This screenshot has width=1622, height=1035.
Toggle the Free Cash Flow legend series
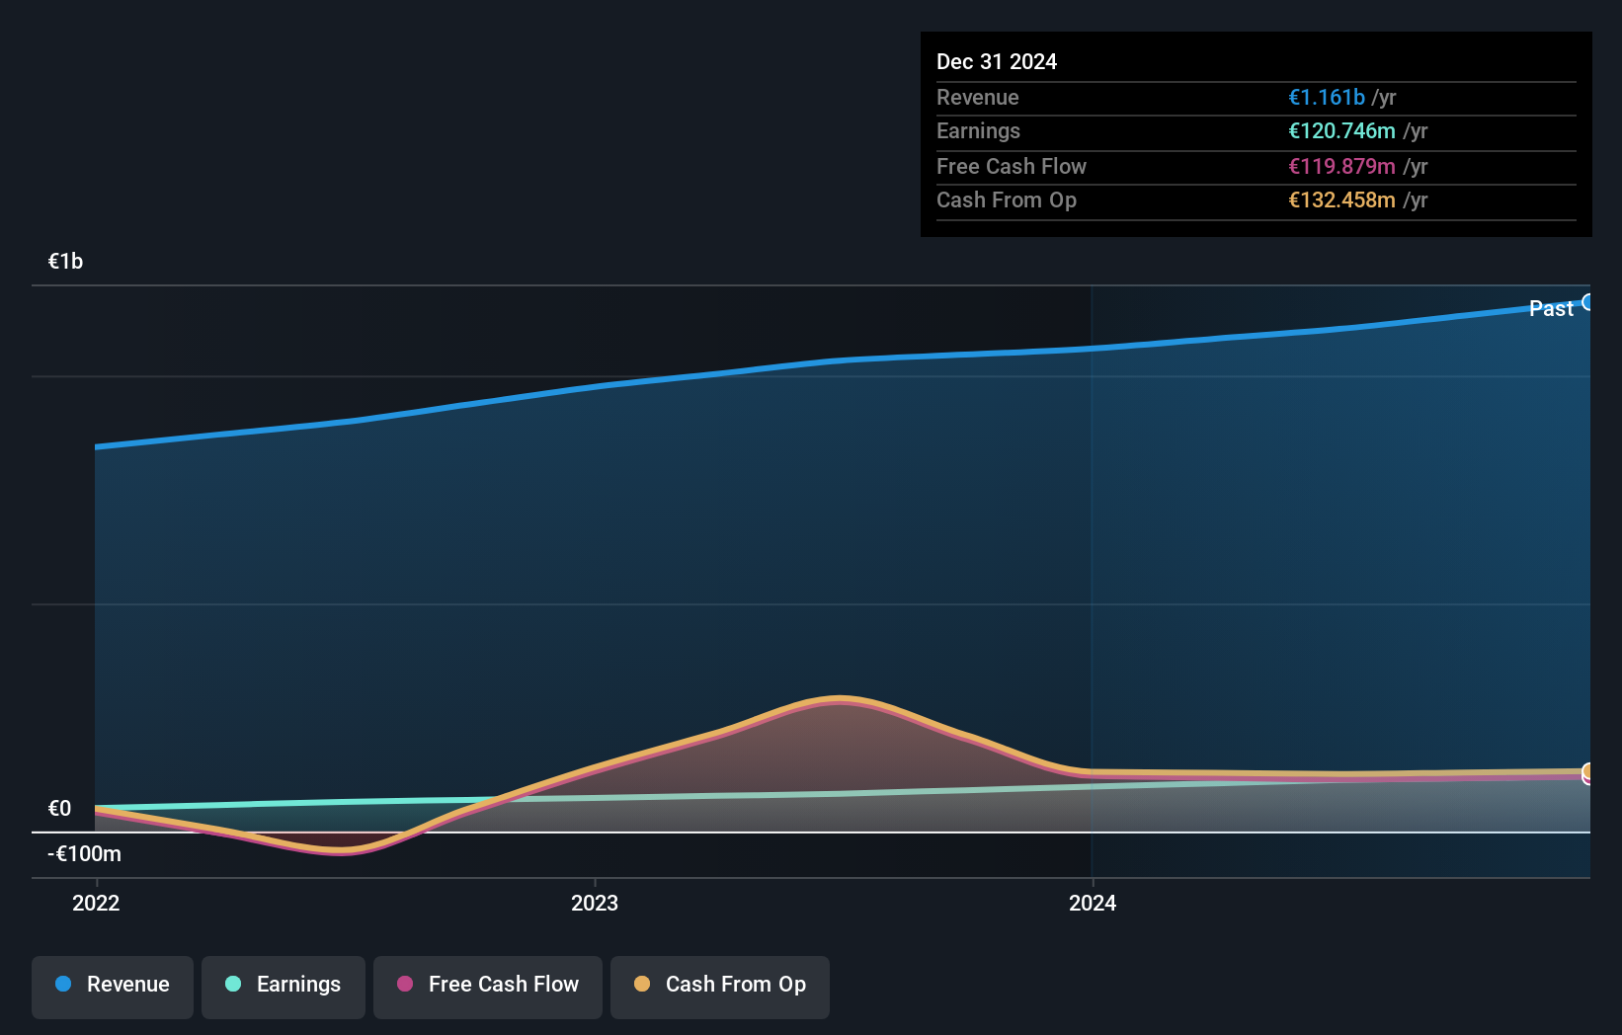point(488,987)
